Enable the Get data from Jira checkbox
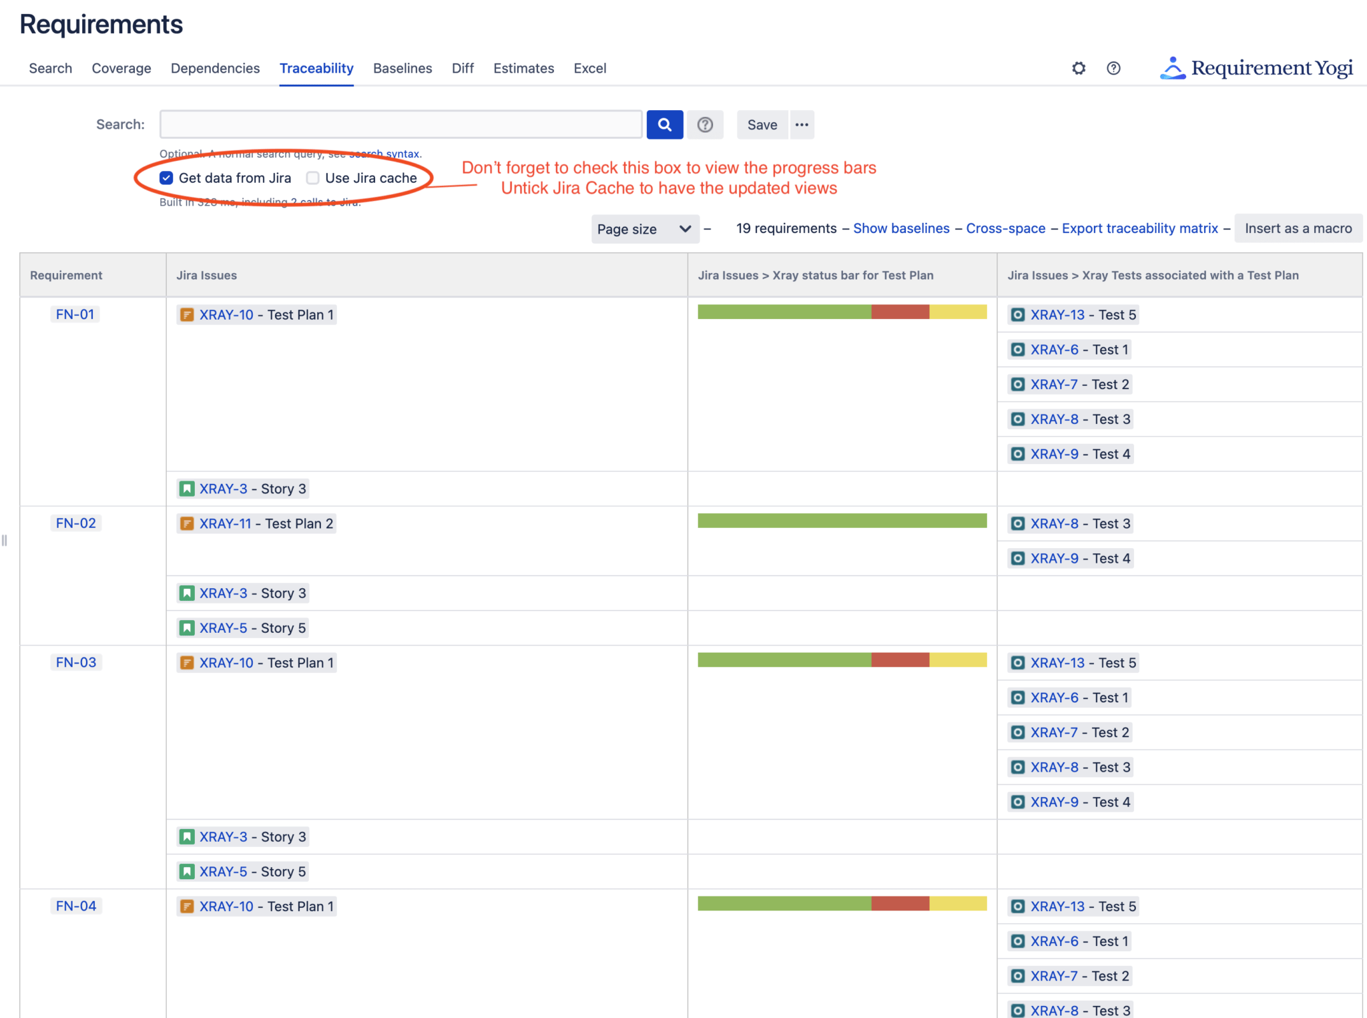Image resolution: width=1367 pixels, height=1018 pixels. pyautogui.click(x=166, y=178)
